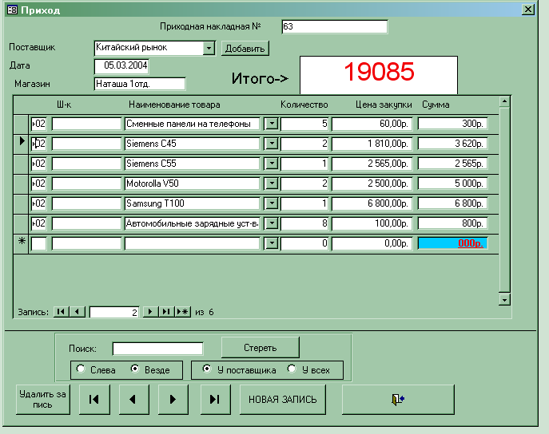The width and height of the screenshot is (549, 434).
Task: Click the exit door icon button
Action: tap(399, 399)
